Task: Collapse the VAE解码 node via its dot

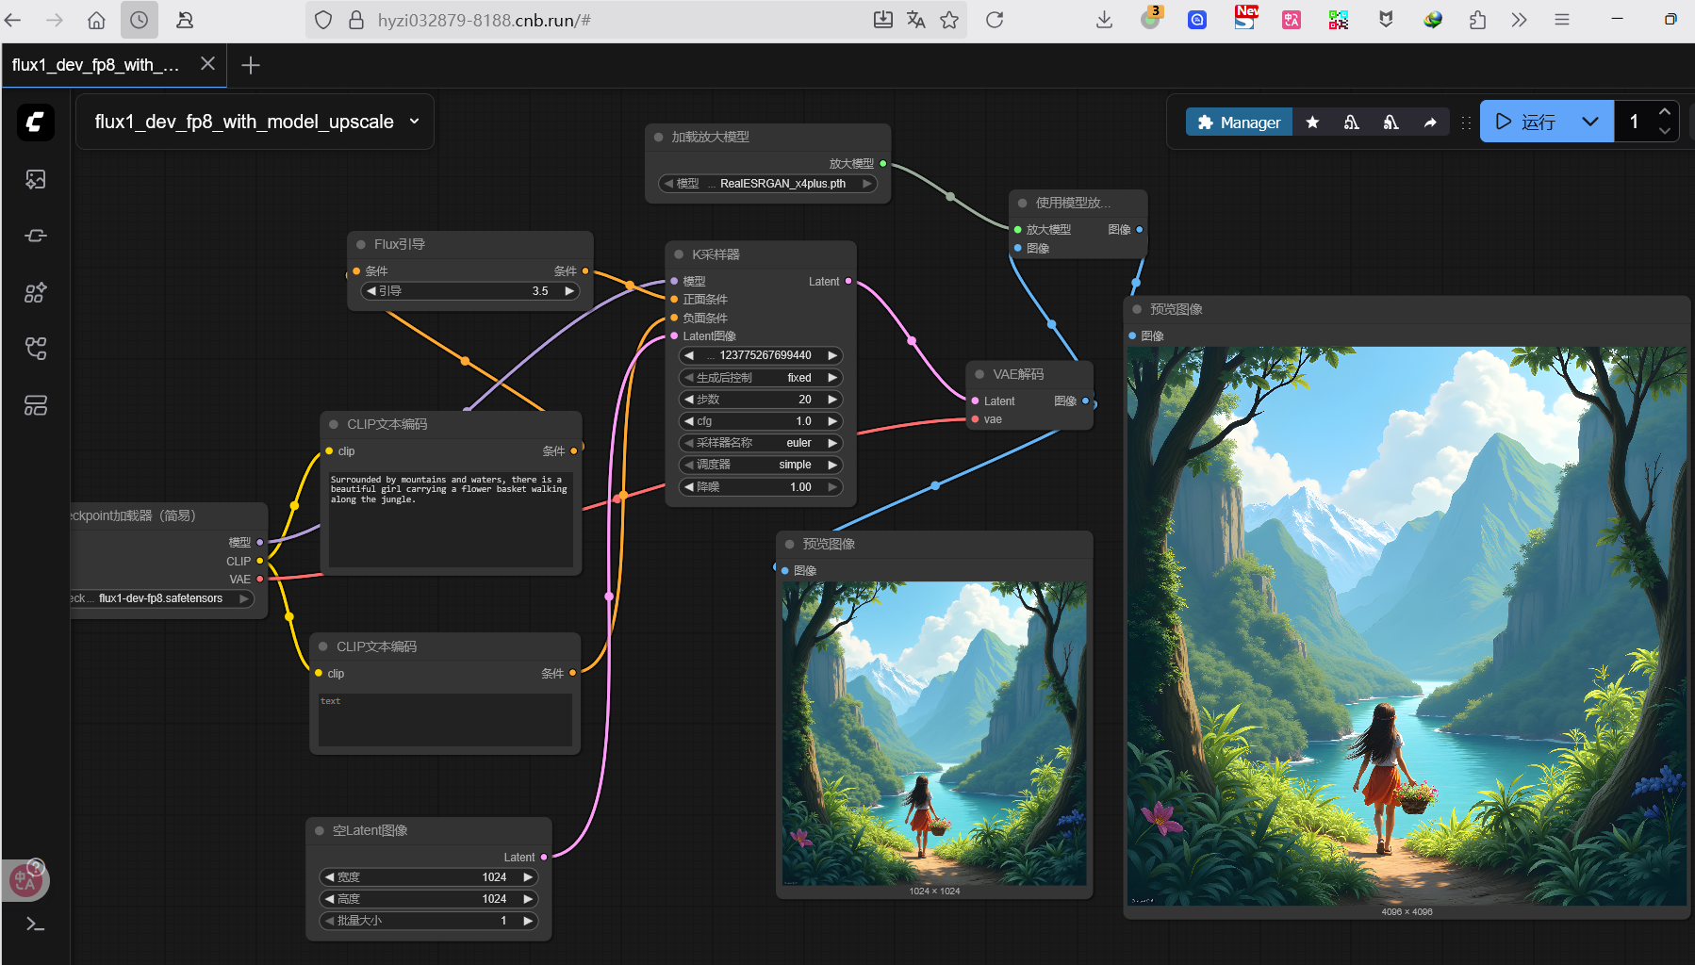Action: click(979, 374)
